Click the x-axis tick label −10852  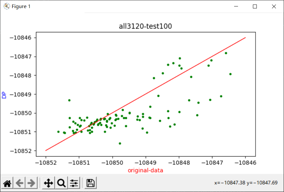pyautogui.click(x=46, y=163)
